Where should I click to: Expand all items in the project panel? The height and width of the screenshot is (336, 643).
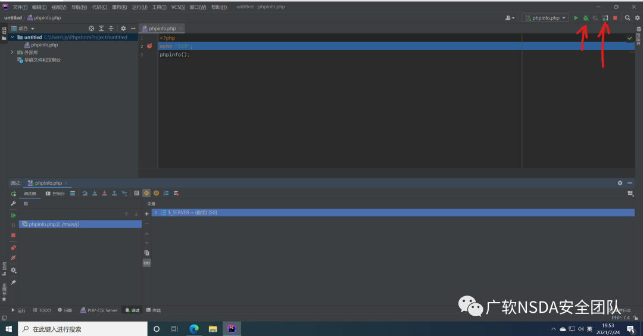pyautogui.click(x=101, y=29)
